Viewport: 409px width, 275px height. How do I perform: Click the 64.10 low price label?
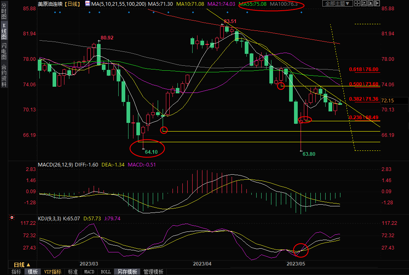tap(151, 152)
